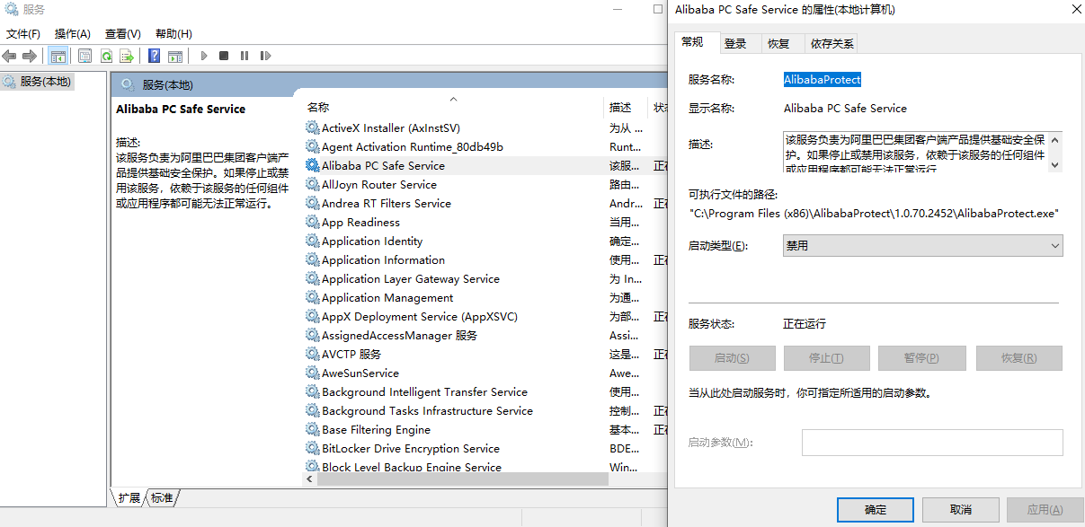Go back using the toolbar back arrow
This screenshot has width=1085, height=527.
(x=10, y=56)
